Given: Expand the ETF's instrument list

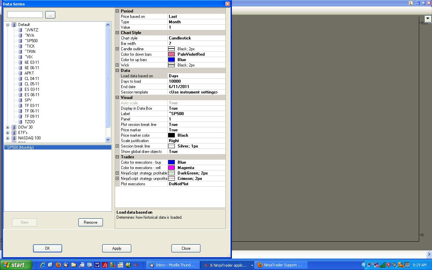Looking at the screenshot, I should tap(7, 133).
